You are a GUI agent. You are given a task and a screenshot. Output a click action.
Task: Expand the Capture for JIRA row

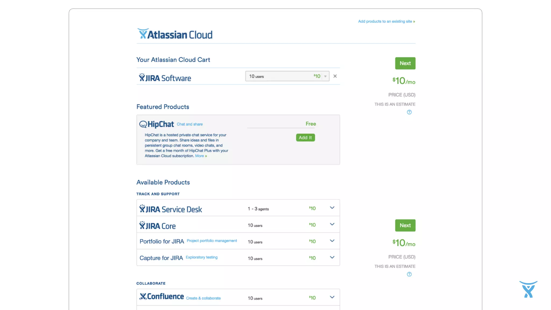pos(332,257)
